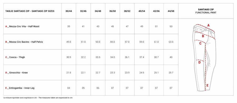Click the Ginocchio - Knee row label
Viewport: 237px width, 103px height.
(x=17, y=73)
